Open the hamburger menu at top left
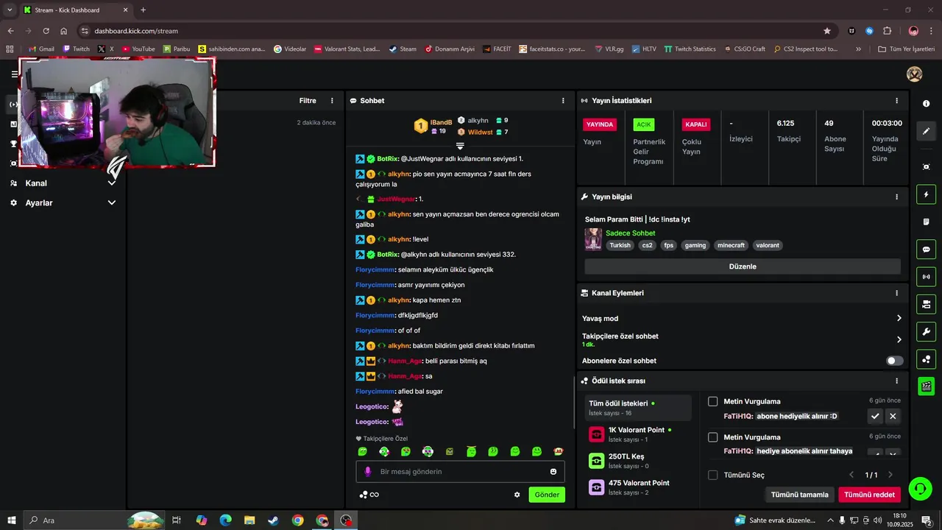 click(x=14, y=74)
